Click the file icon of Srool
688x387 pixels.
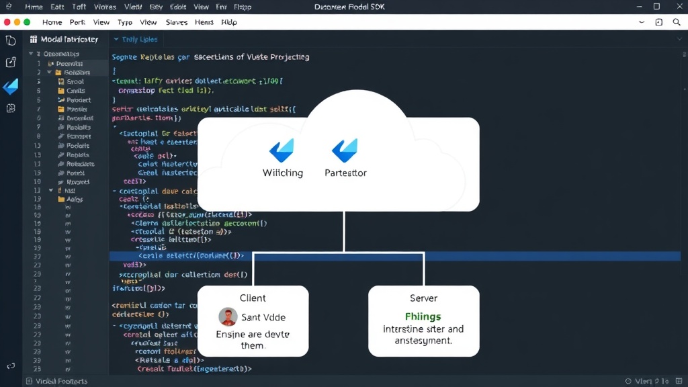[x=61, y=81]
